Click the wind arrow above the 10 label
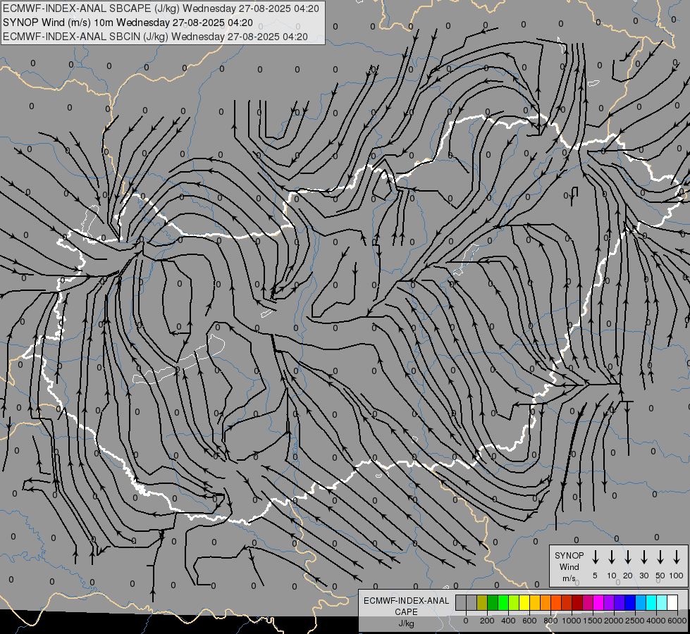Image resolution: width=690 pixels, height=634 pixels. [612, 557]
